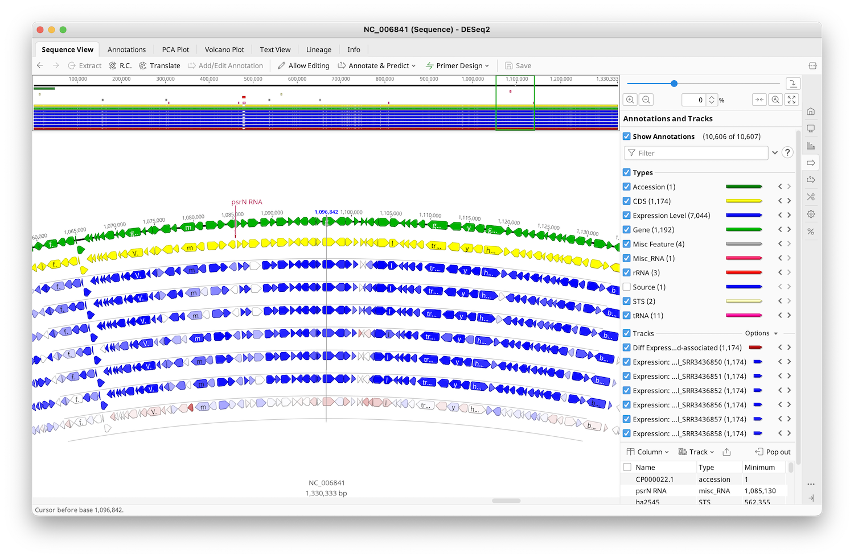Collapse the side panel with arrow icon
The width and height of the screenshot is (854, 558).
pos(811,498)
